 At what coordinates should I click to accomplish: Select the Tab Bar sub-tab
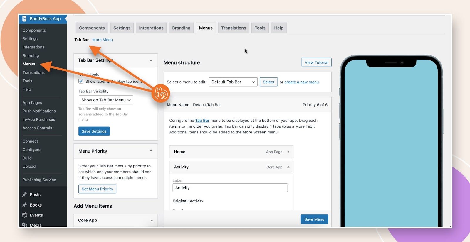(81, 40)
